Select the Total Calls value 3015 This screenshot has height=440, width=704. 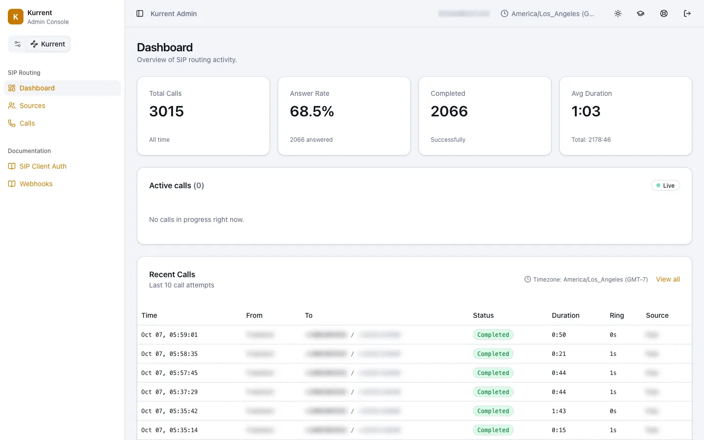[x=167, y=111]
